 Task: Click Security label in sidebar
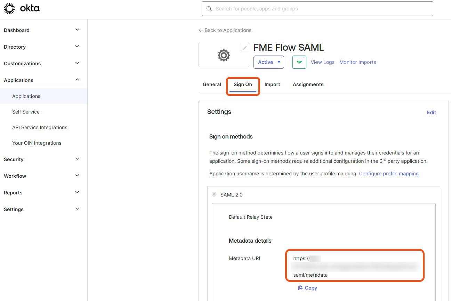click(14, 159)
